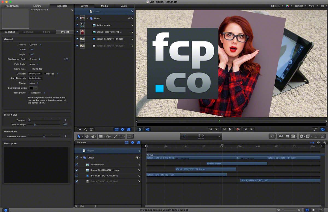Toggle lock on Group layer in Layers list
Screen dimensions: 328x212
(x=132, y=18)
